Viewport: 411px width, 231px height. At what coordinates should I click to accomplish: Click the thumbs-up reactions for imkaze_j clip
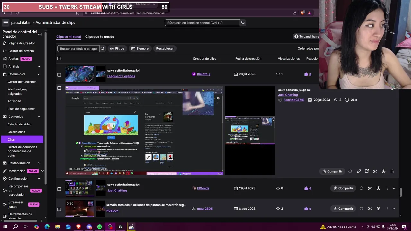308,74
